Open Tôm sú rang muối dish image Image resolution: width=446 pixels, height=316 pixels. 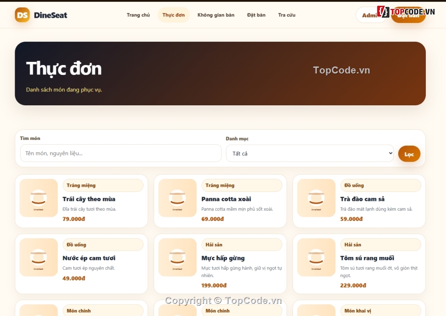click(316, 257)
